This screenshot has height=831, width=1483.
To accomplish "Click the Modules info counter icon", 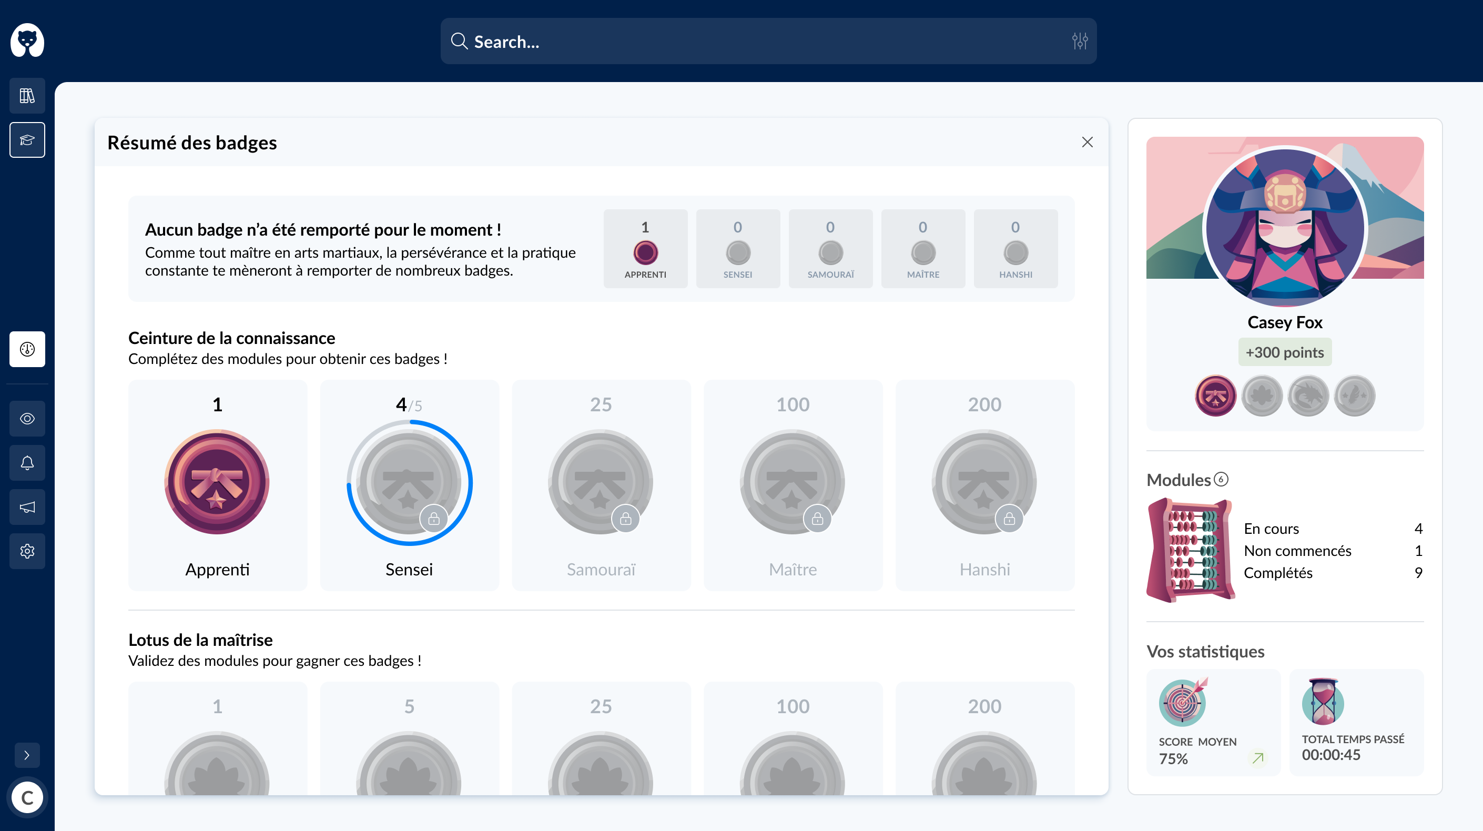I will [1221, 479].
